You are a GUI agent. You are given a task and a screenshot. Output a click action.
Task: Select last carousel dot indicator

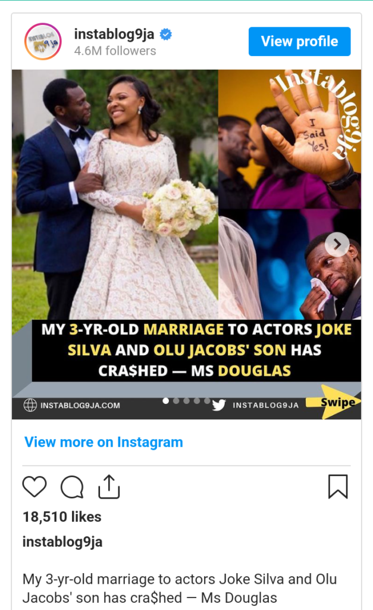(207, 401)
